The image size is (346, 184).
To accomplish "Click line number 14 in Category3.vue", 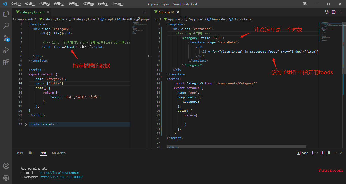I will (21, 83).
